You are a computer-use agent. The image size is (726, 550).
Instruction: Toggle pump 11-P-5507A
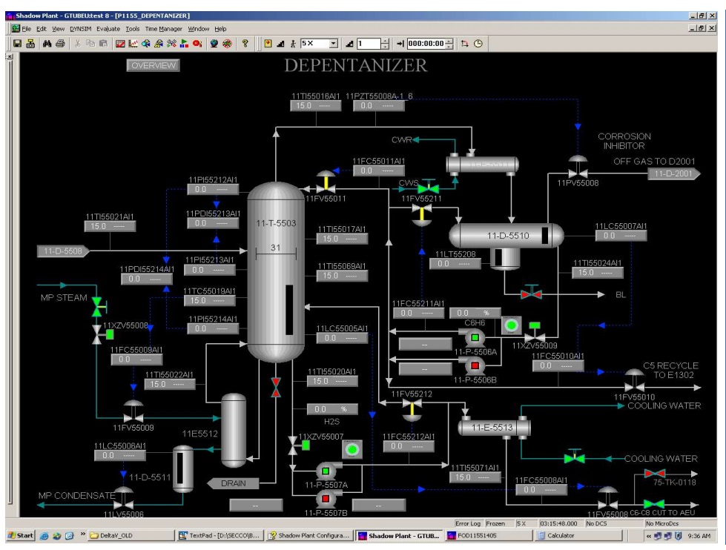coord(326,471)
